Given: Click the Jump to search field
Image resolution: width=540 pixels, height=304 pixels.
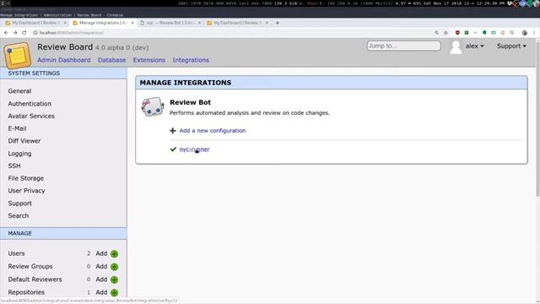Looking at the screenshot, I should (403, 46).
